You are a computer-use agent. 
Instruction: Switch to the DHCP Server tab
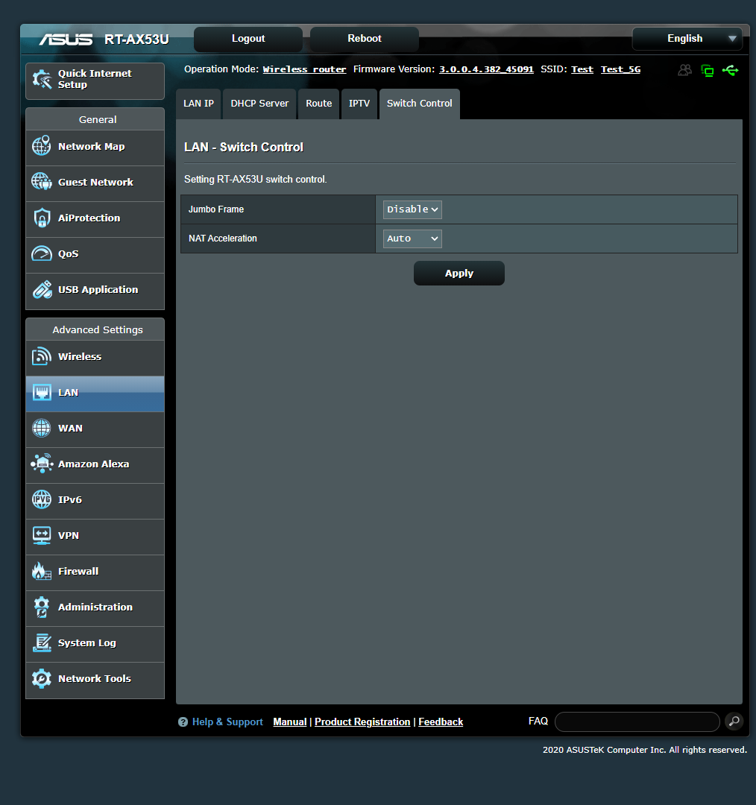(260, 104)
